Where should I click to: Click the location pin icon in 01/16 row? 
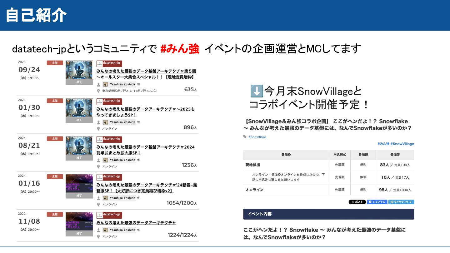click(98, 205)
